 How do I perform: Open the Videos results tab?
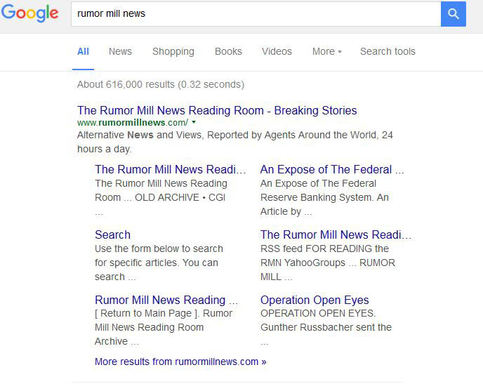click(x=277, y=51)
